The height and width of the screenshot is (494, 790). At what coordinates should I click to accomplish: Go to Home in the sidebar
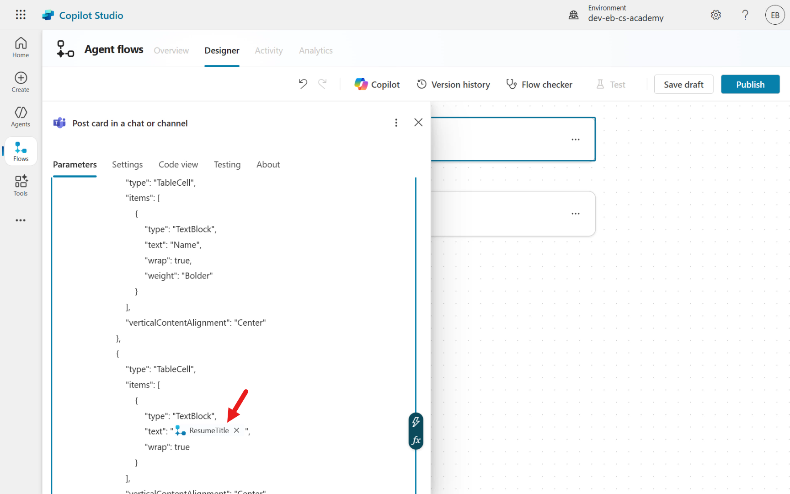coord(21,48)
